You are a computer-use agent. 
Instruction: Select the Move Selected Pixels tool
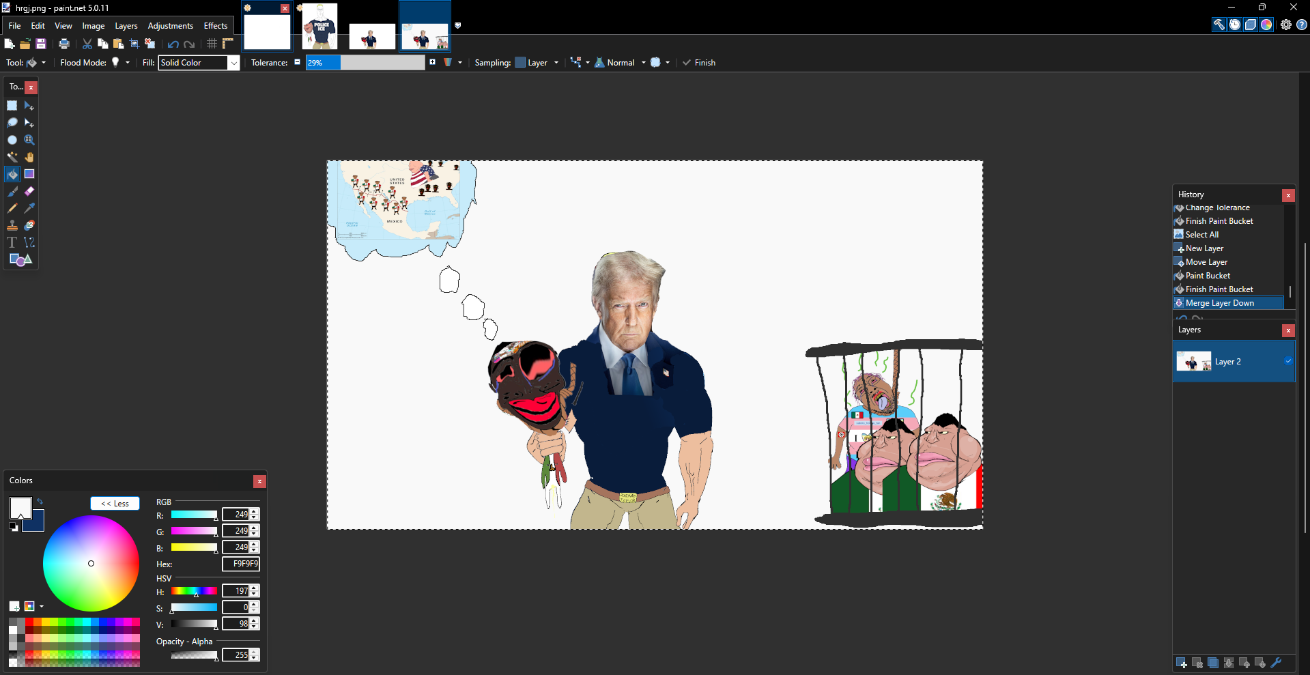pos(29,106)
